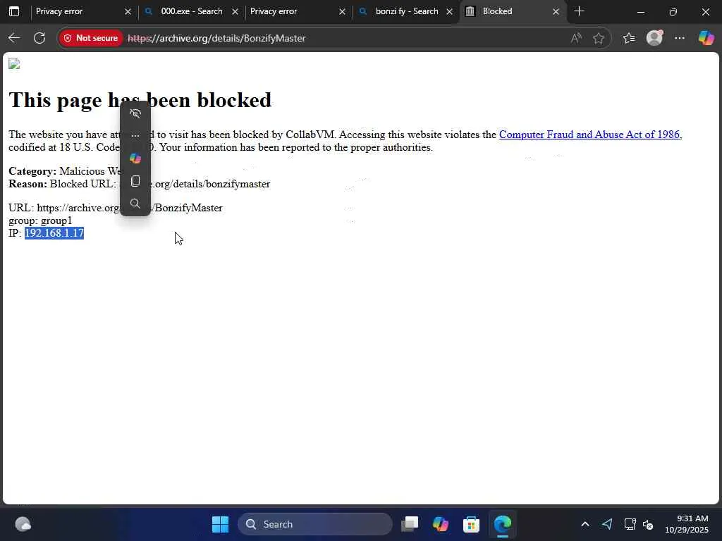This screenshot has width=722, height=541.
Task: Open the Windows Start menu
Action: click(220, 524)
